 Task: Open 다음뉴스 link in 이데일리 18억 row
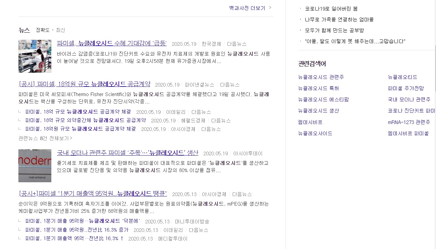tap(201, 112)
